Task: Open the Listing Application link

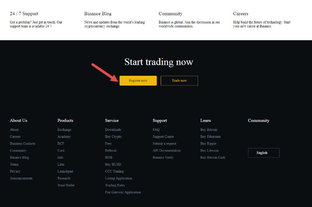Action: [x=119, y=178]
